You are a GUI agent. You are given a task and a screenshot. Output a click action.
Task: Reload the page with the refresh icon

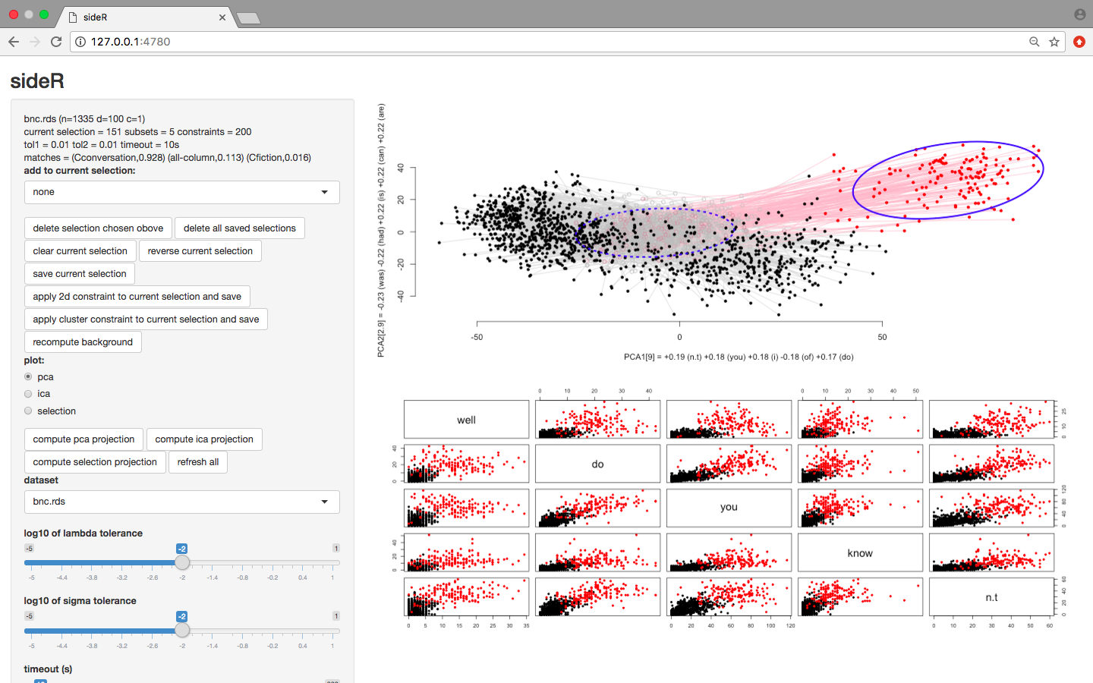tap(56, 42)
